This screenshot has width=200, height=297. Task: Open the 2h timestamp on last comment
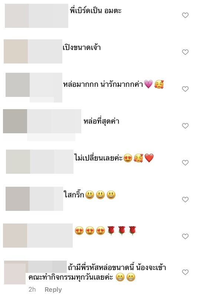(x=32, y=290)
